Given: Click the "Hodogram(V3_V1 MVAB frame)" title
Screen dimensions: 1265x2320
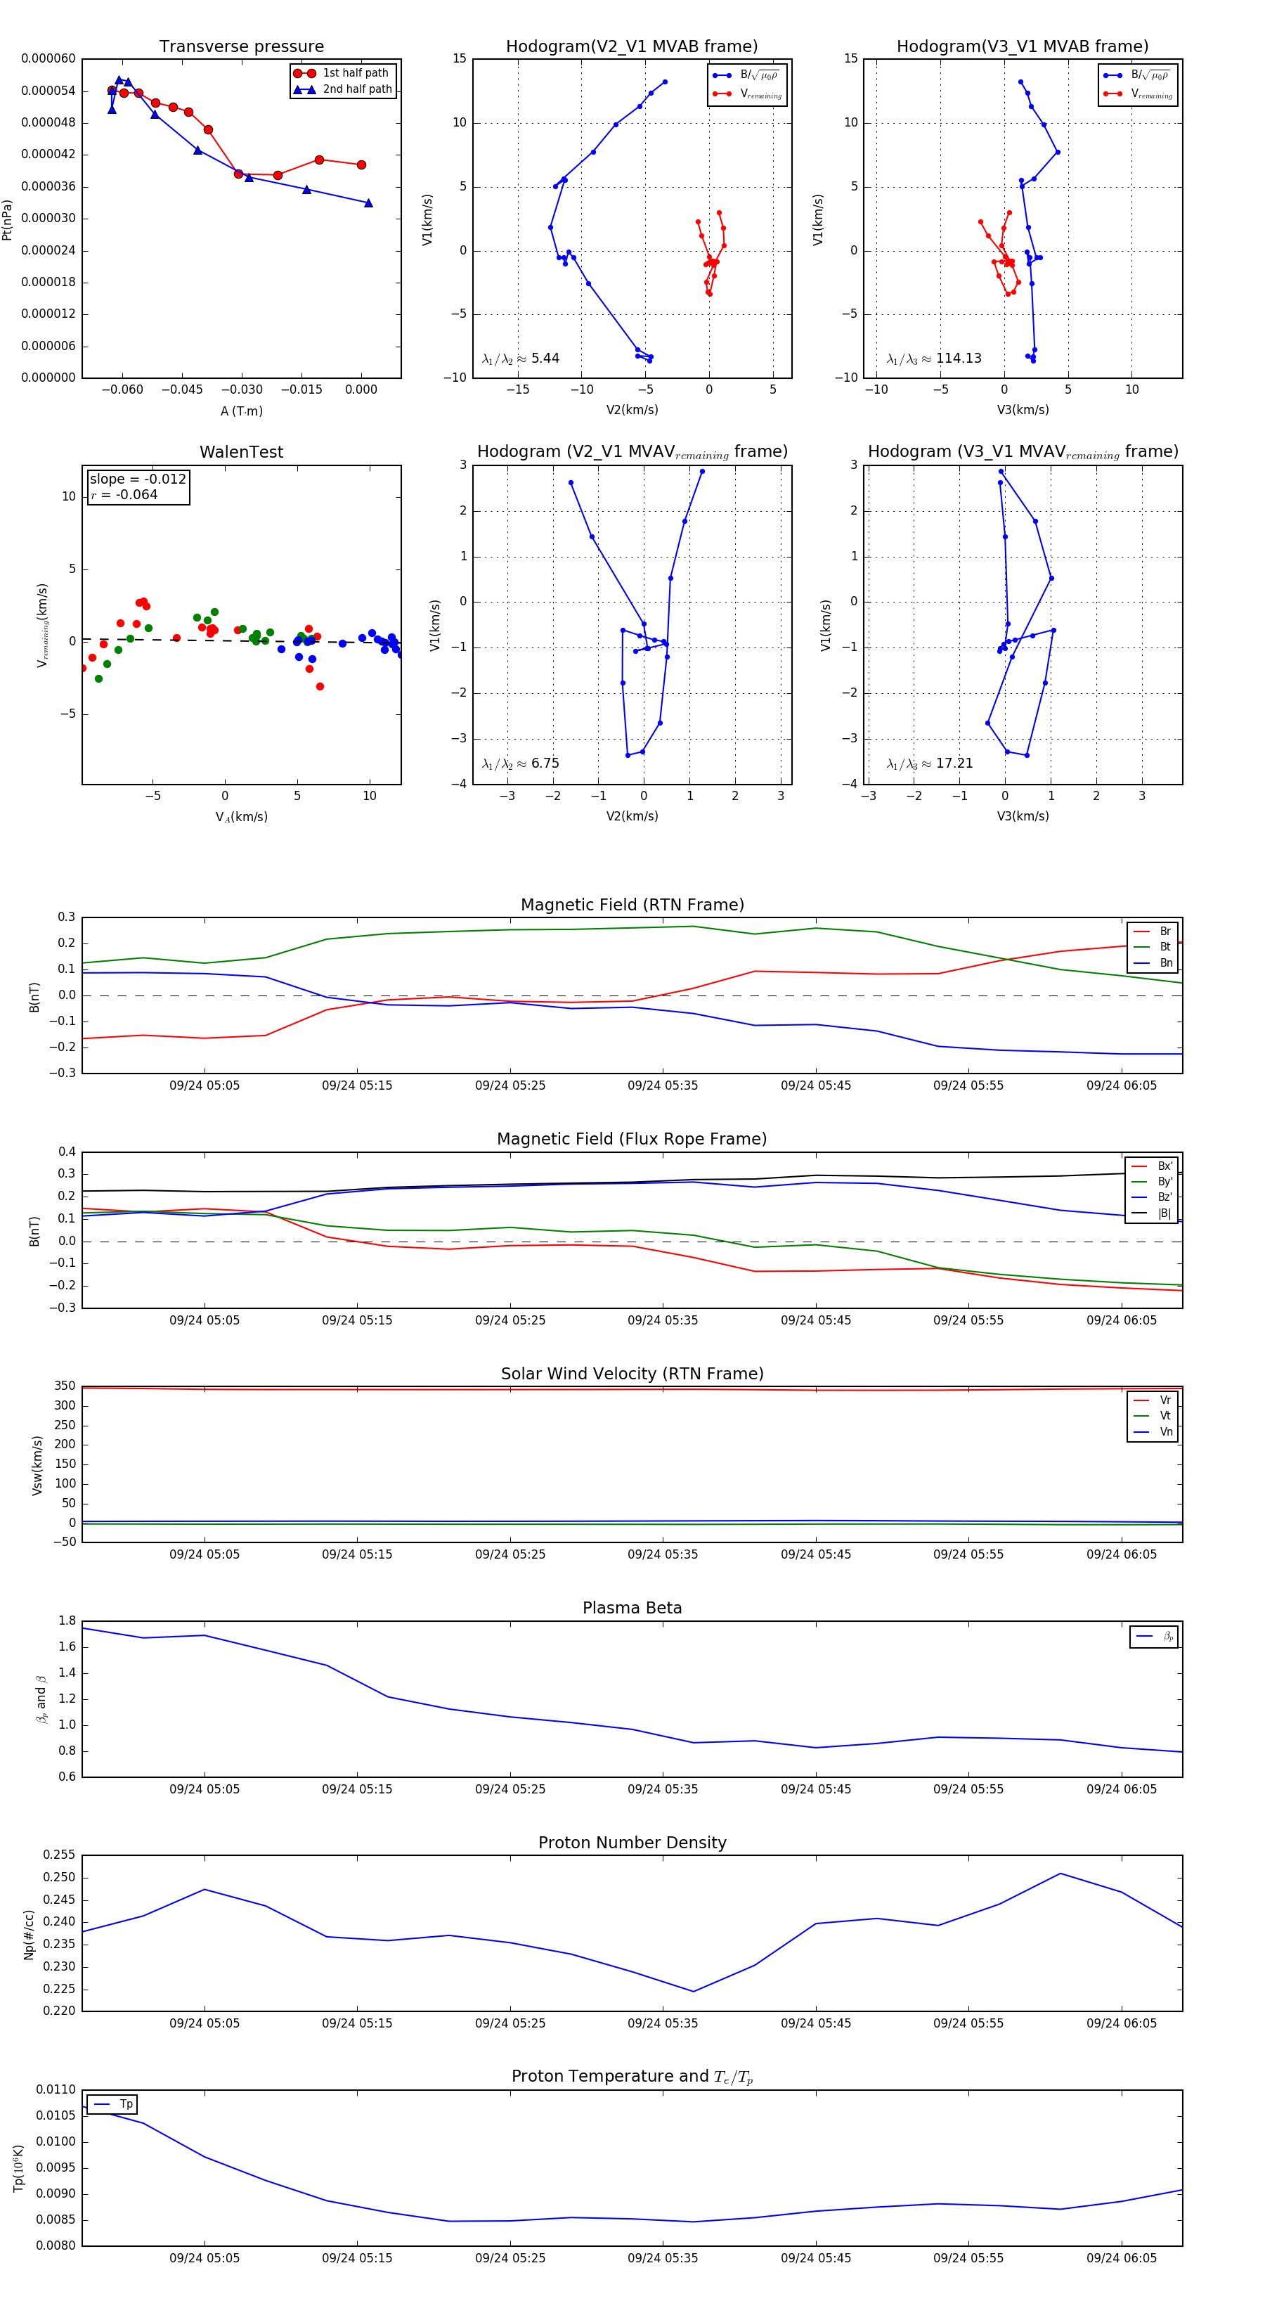Looking at the screenshot, I should pyautogui.click(x=1023, y=47).
